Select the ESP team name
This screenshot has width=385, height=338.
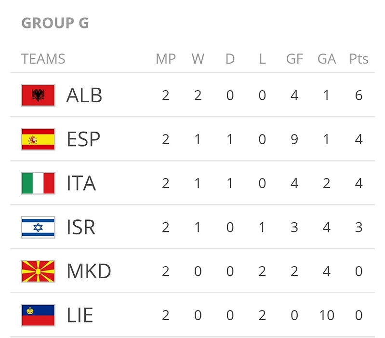point(83,139)
